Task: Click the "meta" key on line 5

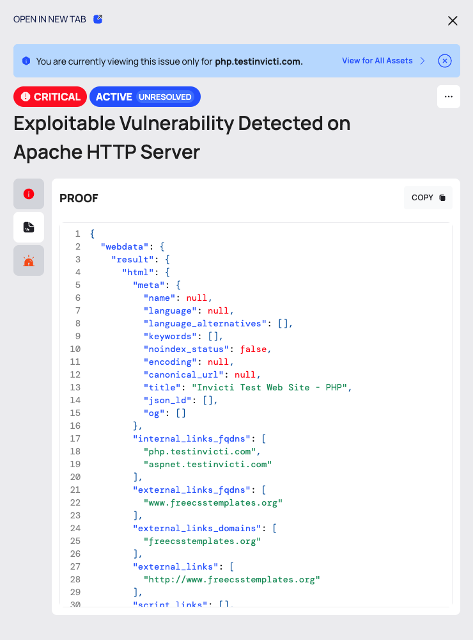Action: coord(148,285)
